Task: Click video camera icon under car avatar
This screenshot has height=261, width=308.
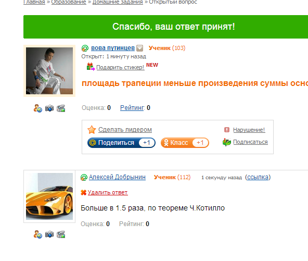Action: click(61, 234)
